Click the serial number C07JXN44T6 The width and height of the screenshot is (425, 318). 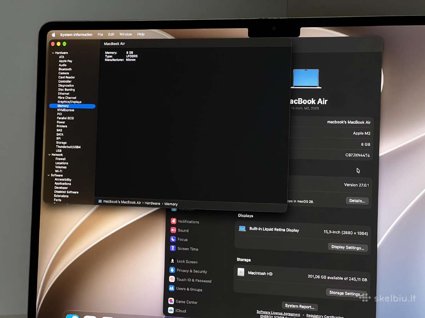pyautogui.click(x=358, y=155)
